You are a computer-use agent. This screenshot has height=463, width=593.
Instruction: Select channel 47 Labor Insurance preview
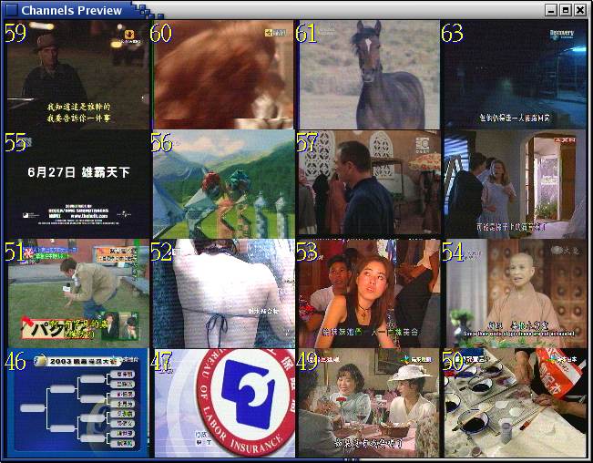[222, 403]
